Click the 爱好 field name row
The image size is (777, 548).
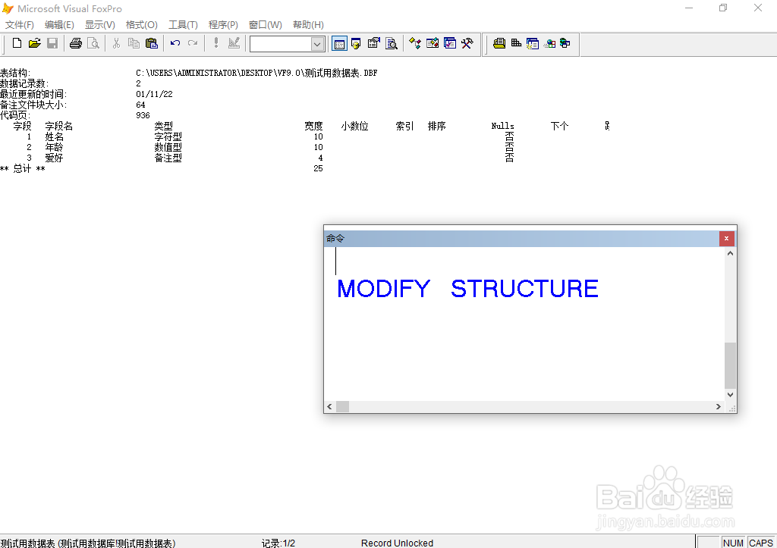[54, 158]
